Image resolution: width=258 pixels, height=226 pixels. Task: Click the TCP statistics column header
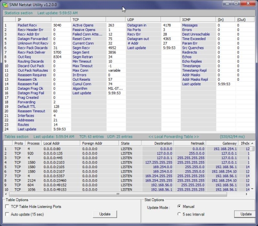88,20
